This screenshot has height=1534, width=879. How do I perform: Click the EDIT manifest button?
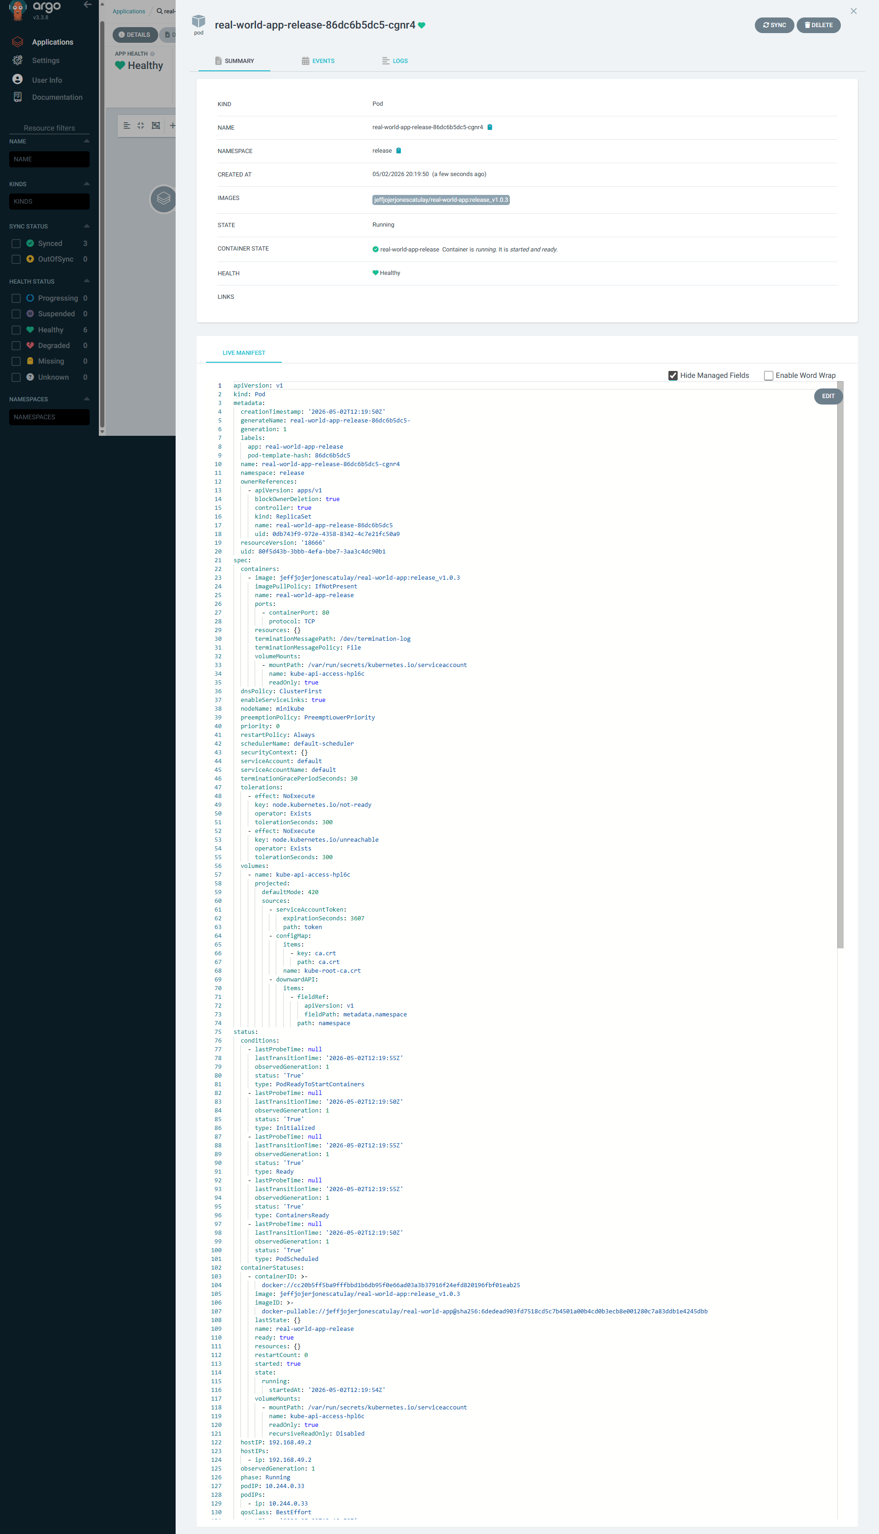click(x=828, y=396)
